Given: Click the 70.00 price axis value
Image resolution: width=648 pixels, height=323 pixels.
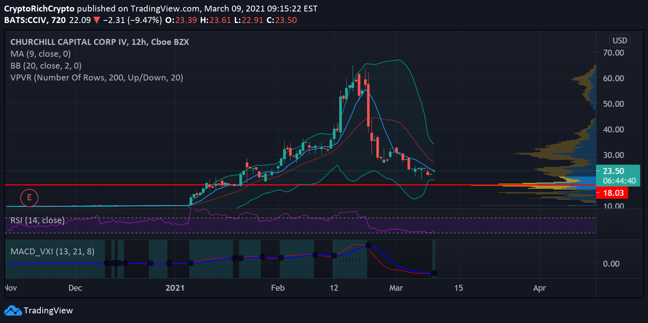Looking at the screenshot, I should tap(613, 53).
